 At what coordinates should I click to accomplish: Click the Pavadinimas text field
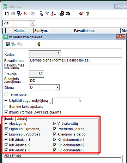pyautogui.click(x=75, y=60)
